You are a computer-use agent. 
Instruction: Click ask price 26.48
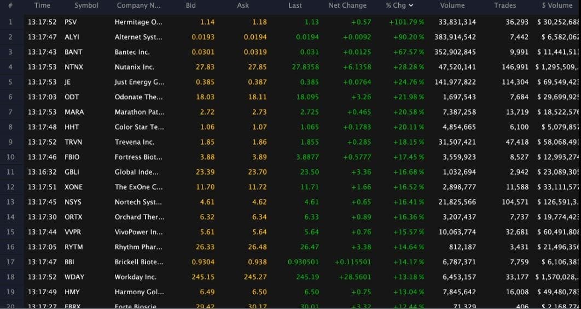(259, 247)
